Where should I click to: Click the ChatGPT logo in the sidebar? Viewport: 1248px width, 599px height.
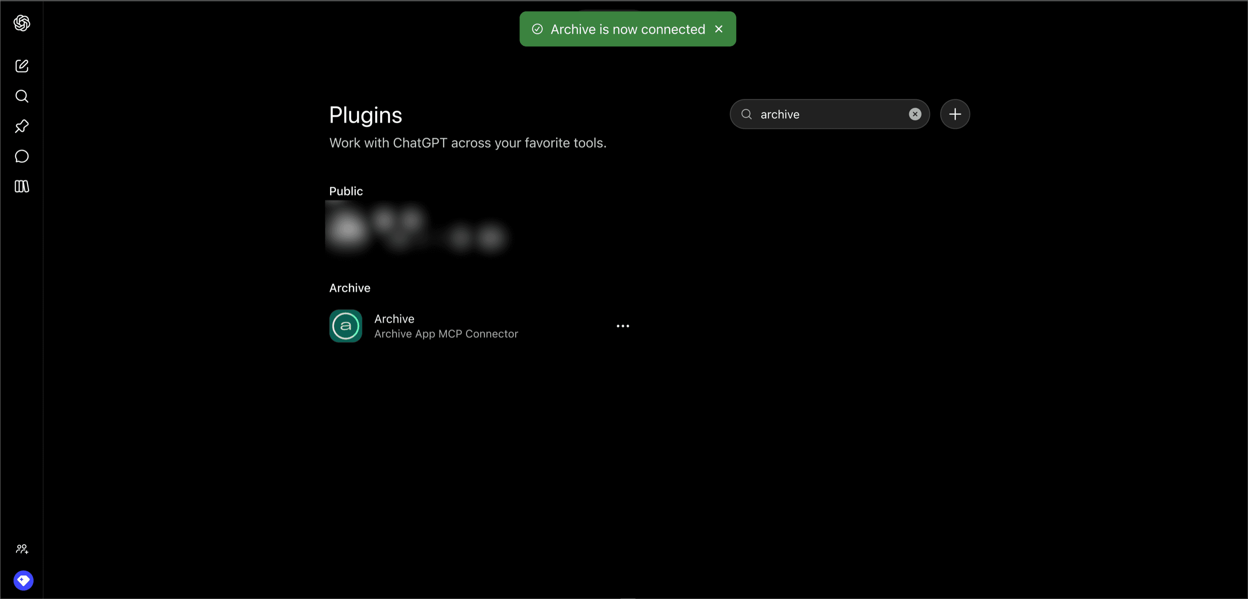click(x=22, y=23)
